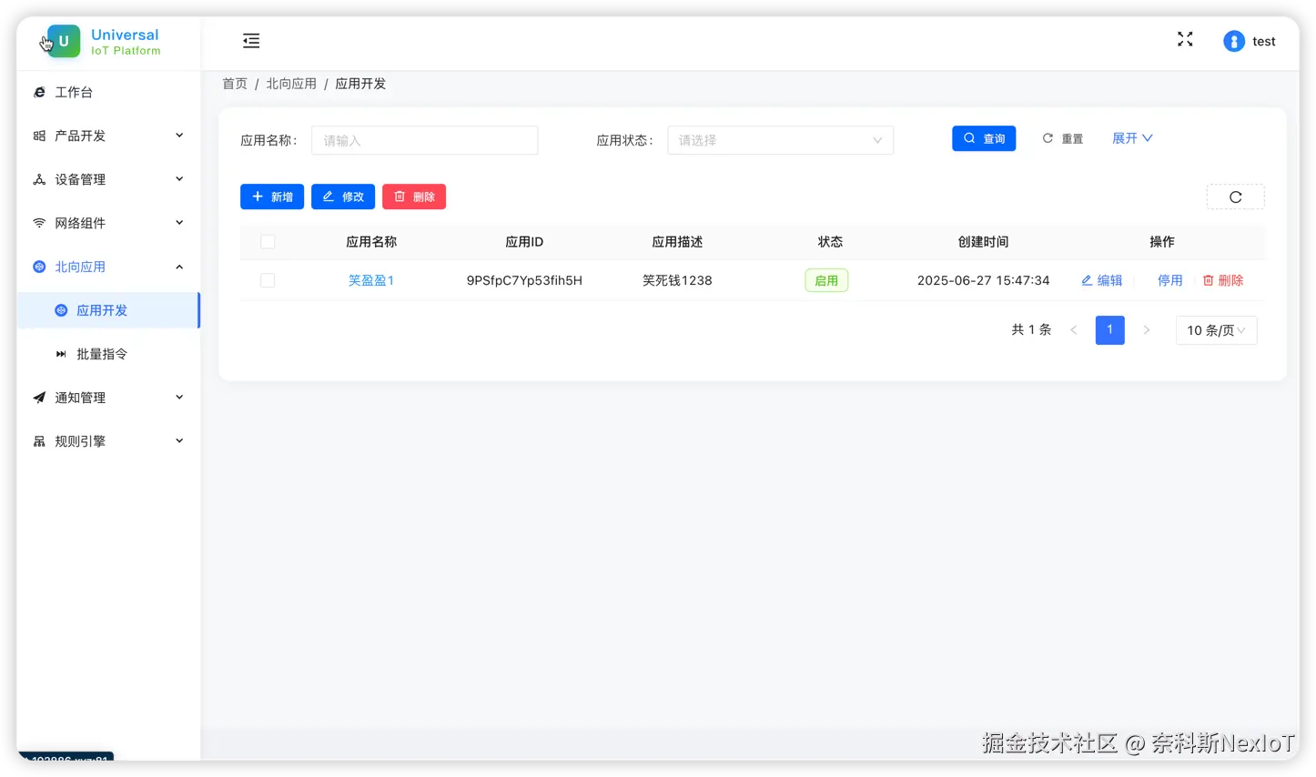Select 批量指令 in the sidebar
The image size is (1316, 777).
tap(101, 354)
